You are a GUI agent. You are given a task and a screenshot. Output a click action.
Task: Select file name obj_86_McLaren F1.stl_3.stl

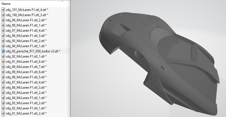26,88
